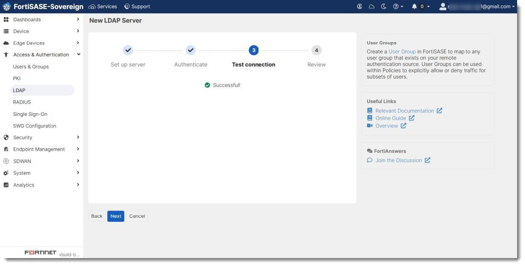Click the Security shield icon in the sidebar
The image size is (525, 266).
(6, 137)
